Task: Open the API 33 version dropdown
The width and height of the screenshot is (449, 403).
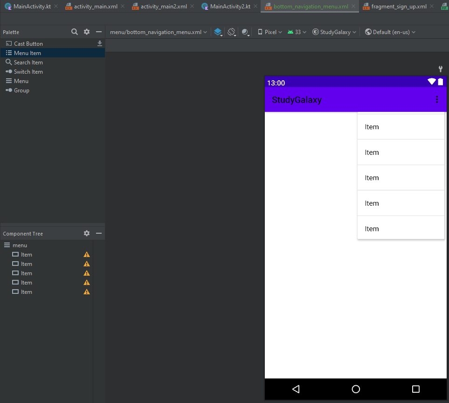Action: 297,32
